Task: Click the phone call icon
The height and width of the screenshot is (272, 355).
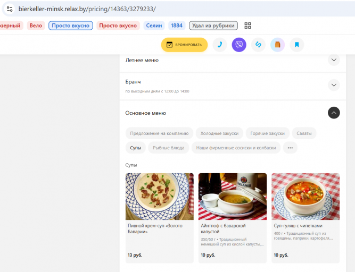Action: (220, 45)
